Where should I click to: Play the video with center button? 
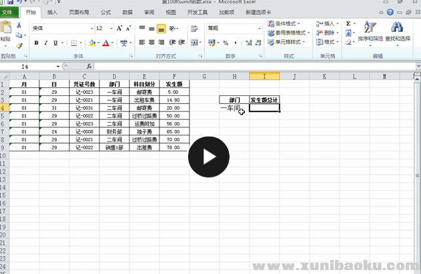coord(209,158)
